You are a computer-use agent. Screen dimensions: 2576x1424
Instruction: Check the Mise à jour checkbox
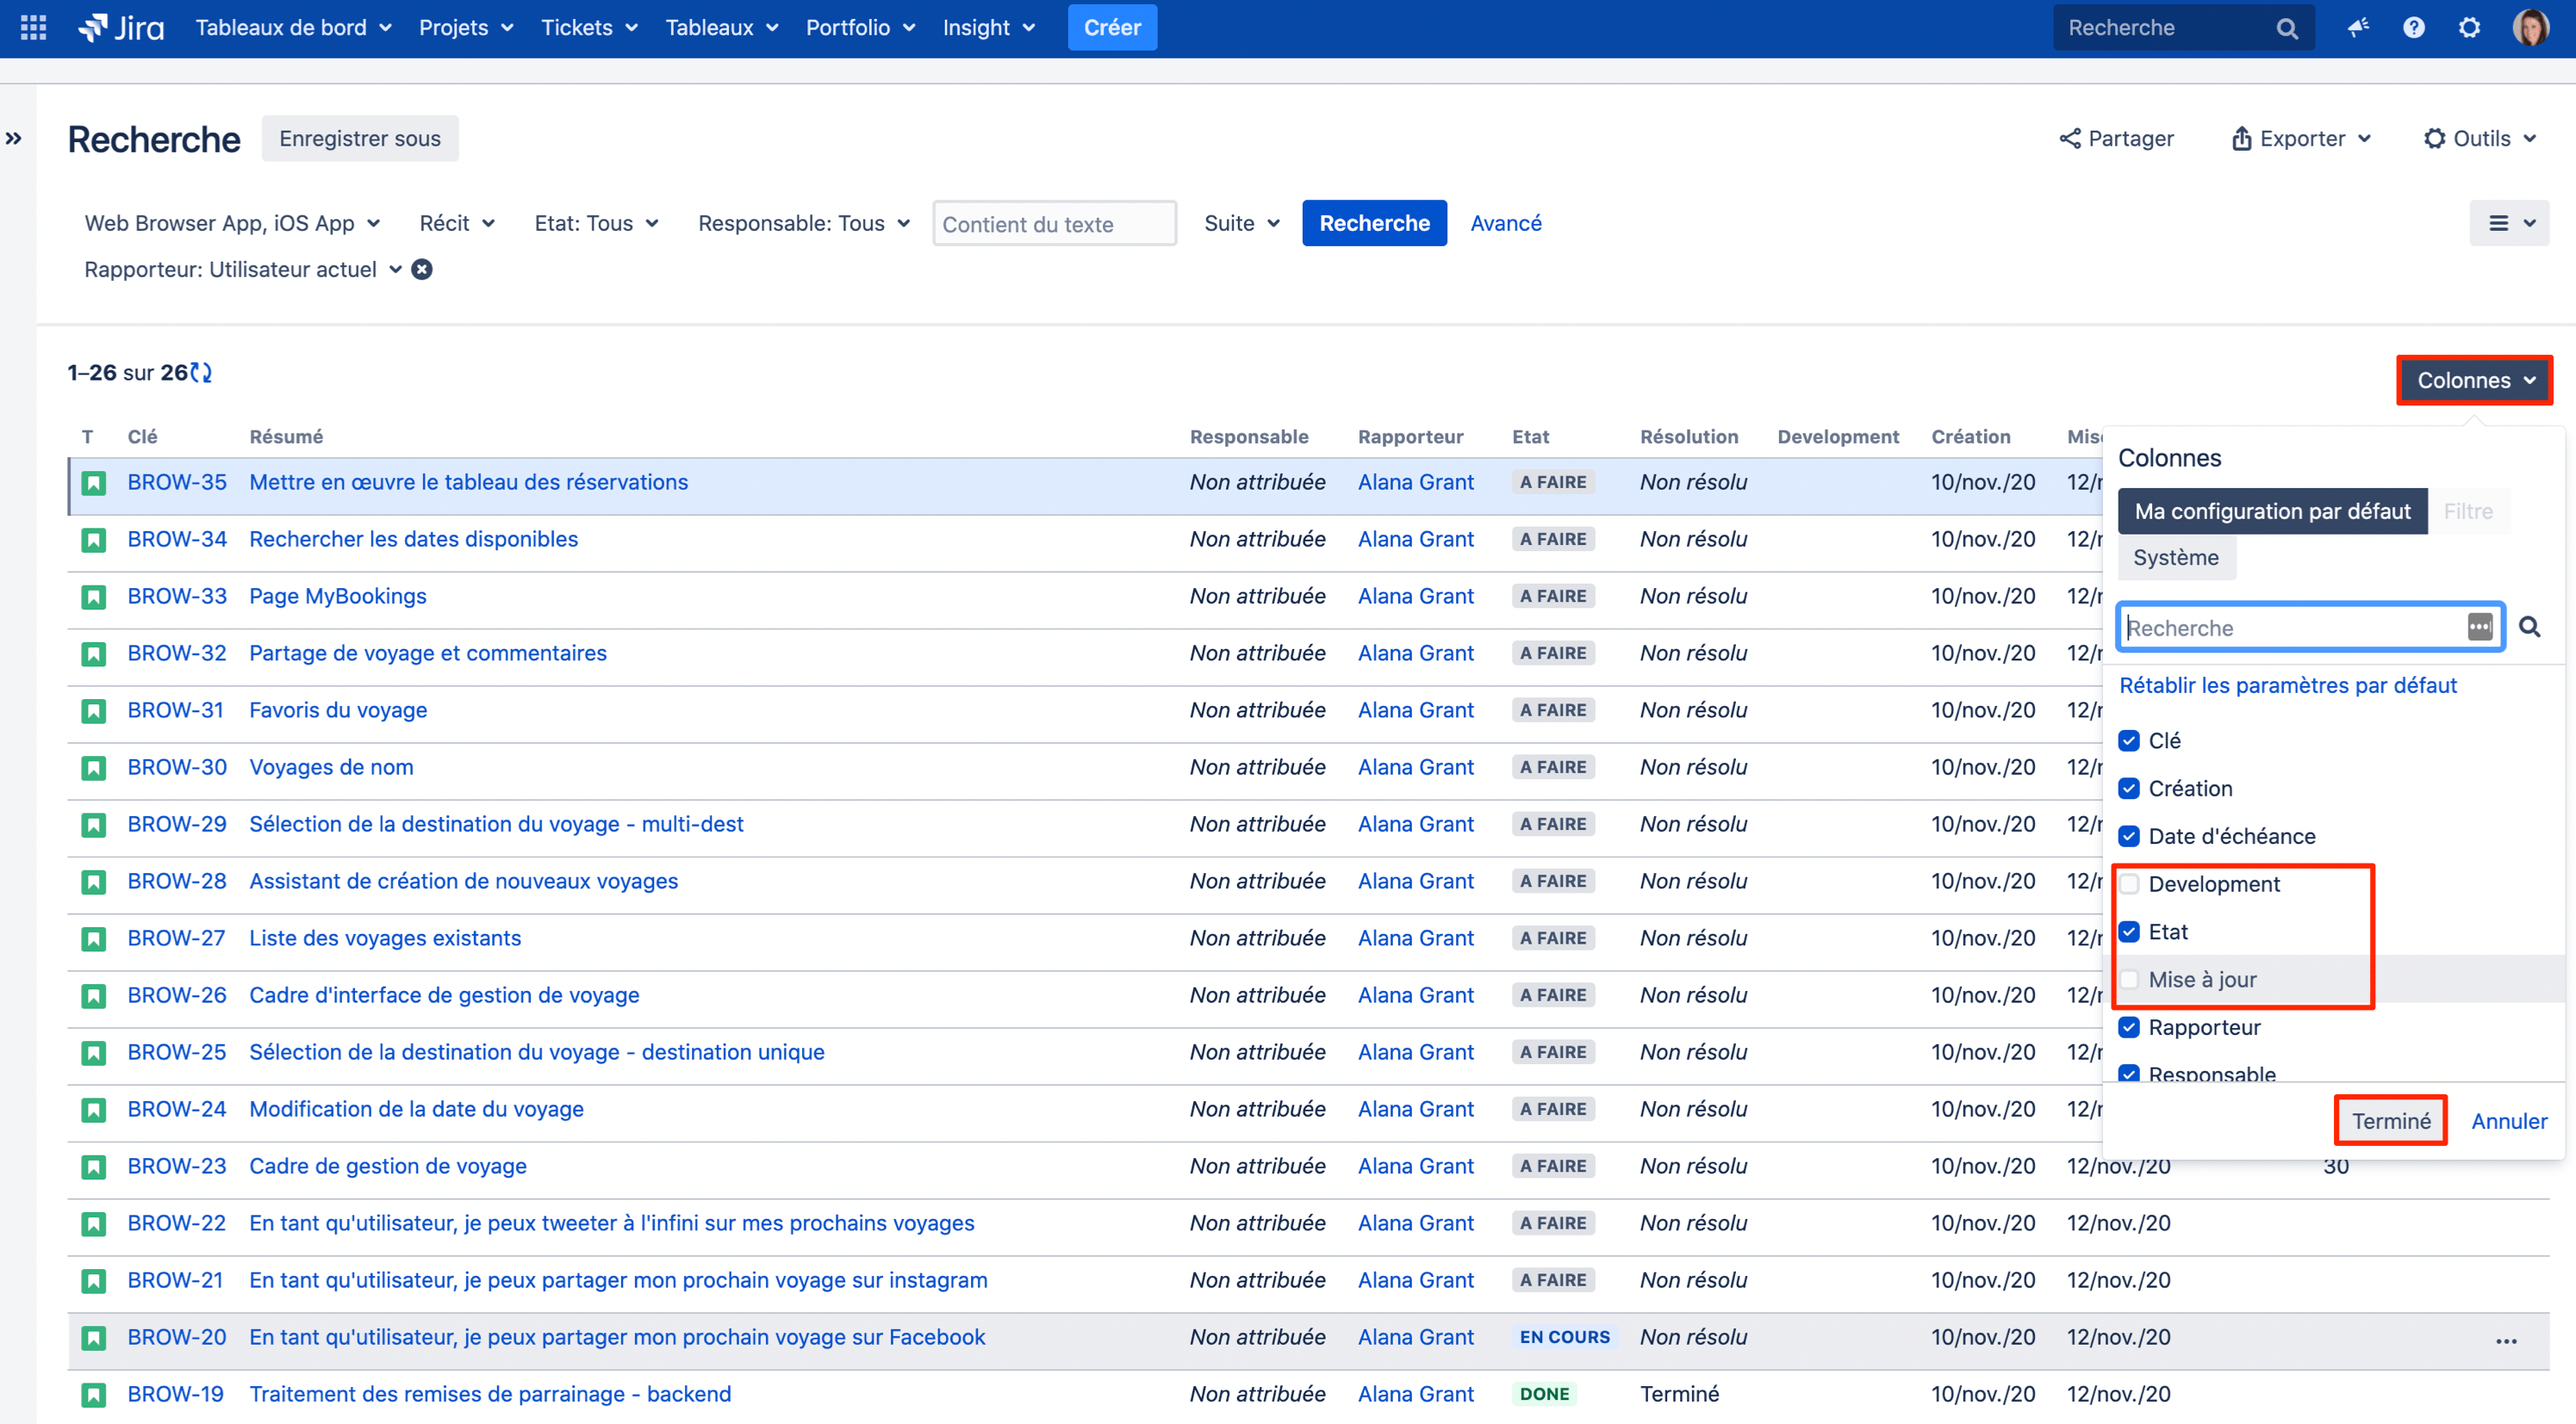2129,979
